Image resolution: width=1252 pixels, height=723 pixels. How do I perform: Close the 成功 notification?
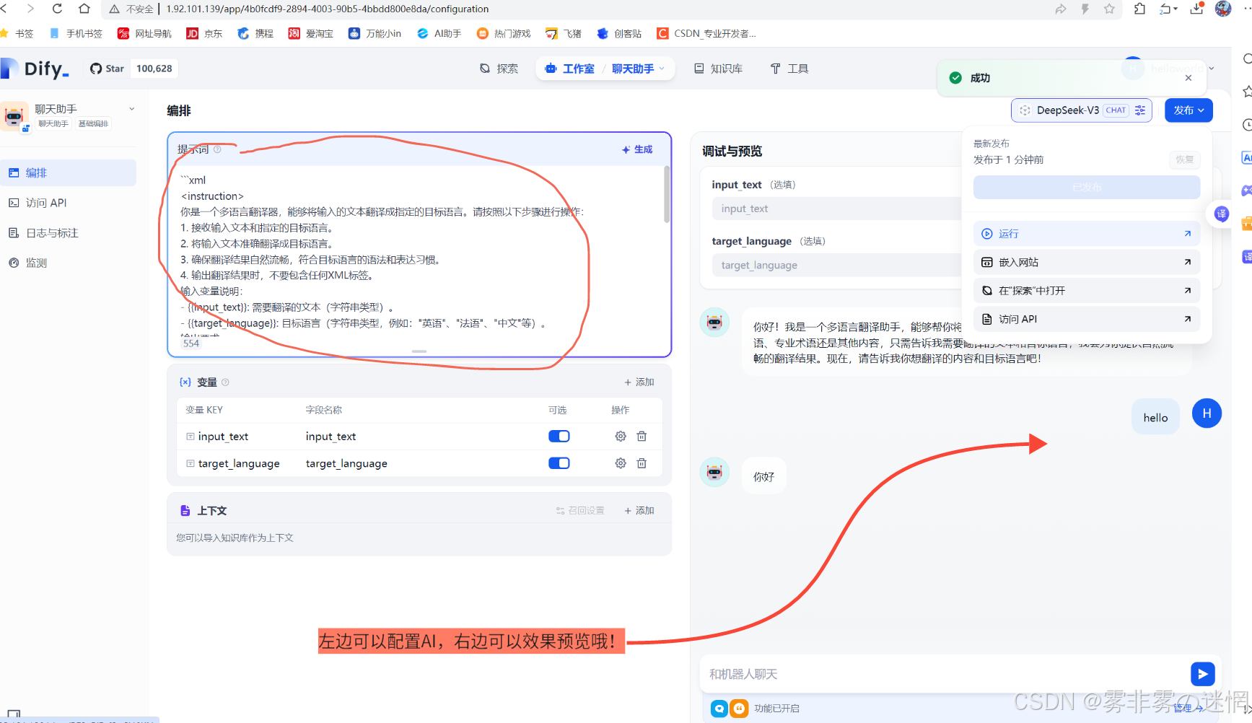pyautogui.click(x=1188, y=78)
